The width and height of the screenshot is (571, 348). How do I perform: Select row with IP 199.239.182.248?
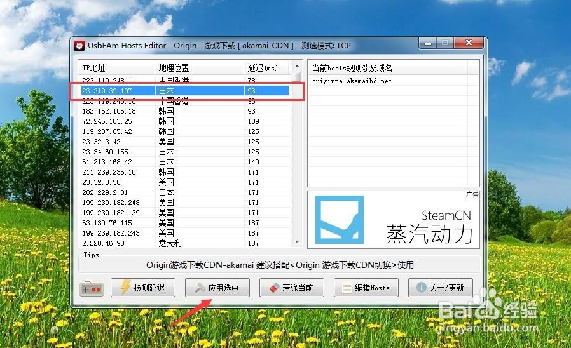(184, 203)
